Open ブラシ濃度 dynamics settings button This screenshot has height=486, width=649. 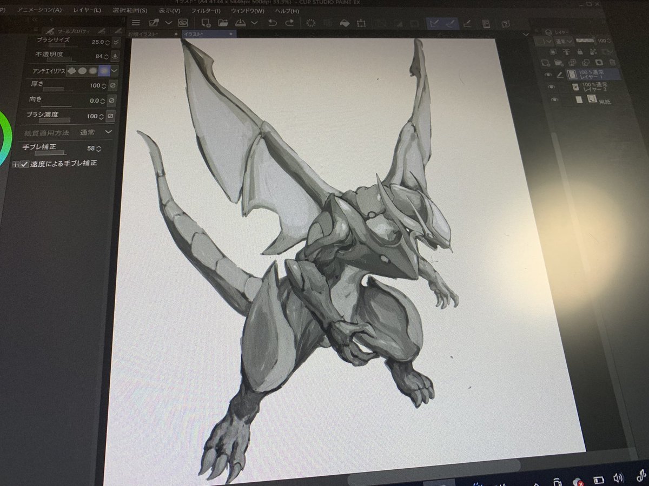[110, 116]
